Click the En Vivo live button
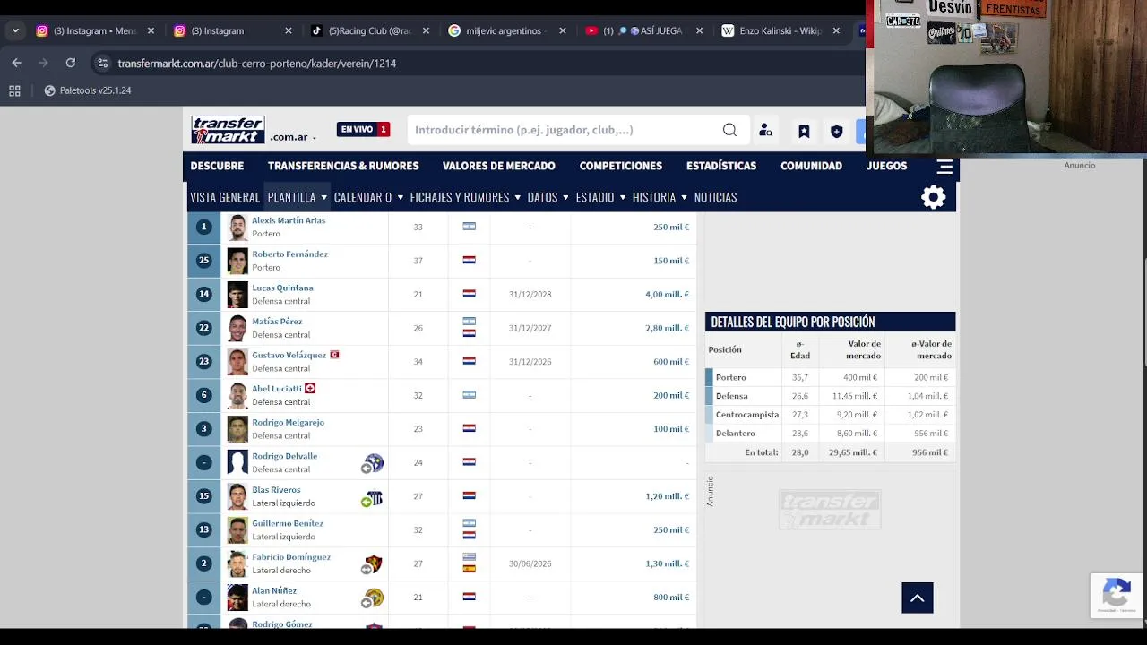1147x645 pixels. coord(363,129)
